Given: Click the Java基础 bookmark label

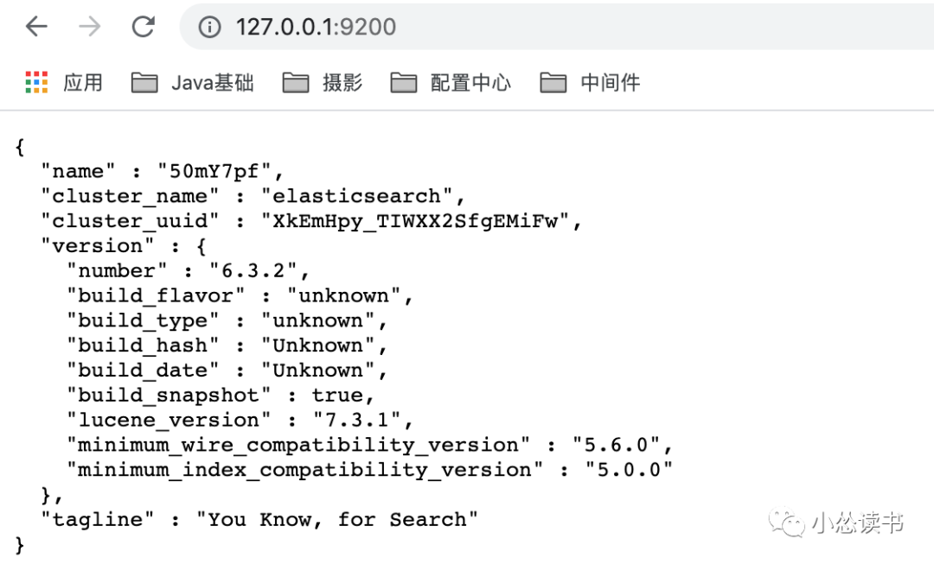Looking at the screenshot, I should [213, 83].
